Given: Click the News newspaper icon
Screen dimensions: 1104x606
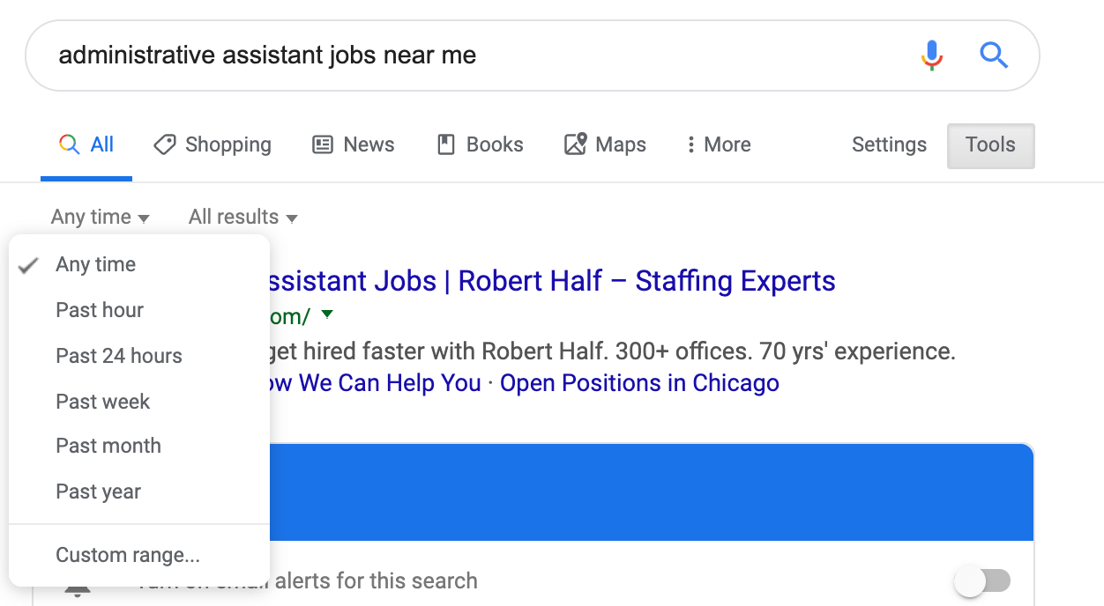Looking at the screenshot, I should click(323, 144).
